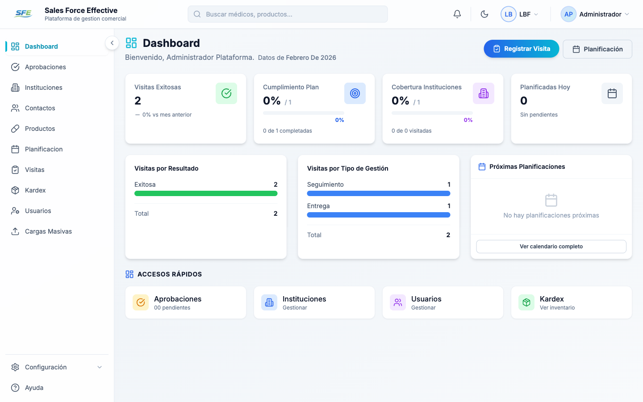Click the Contactos icon in the sidebar
This screenshot has width=643, height=402.
pyautogui.click(x=15, y=108)
